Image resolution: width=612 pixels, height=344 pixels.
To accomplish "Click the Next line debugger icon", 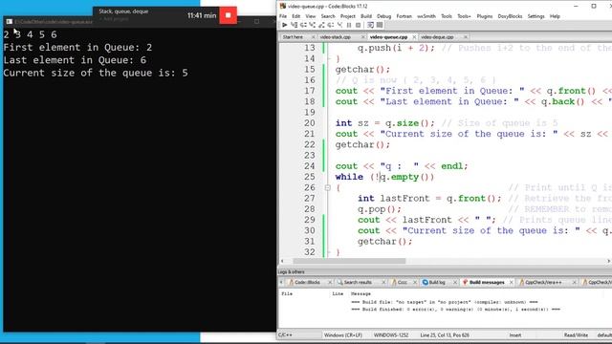I will 303,25.
